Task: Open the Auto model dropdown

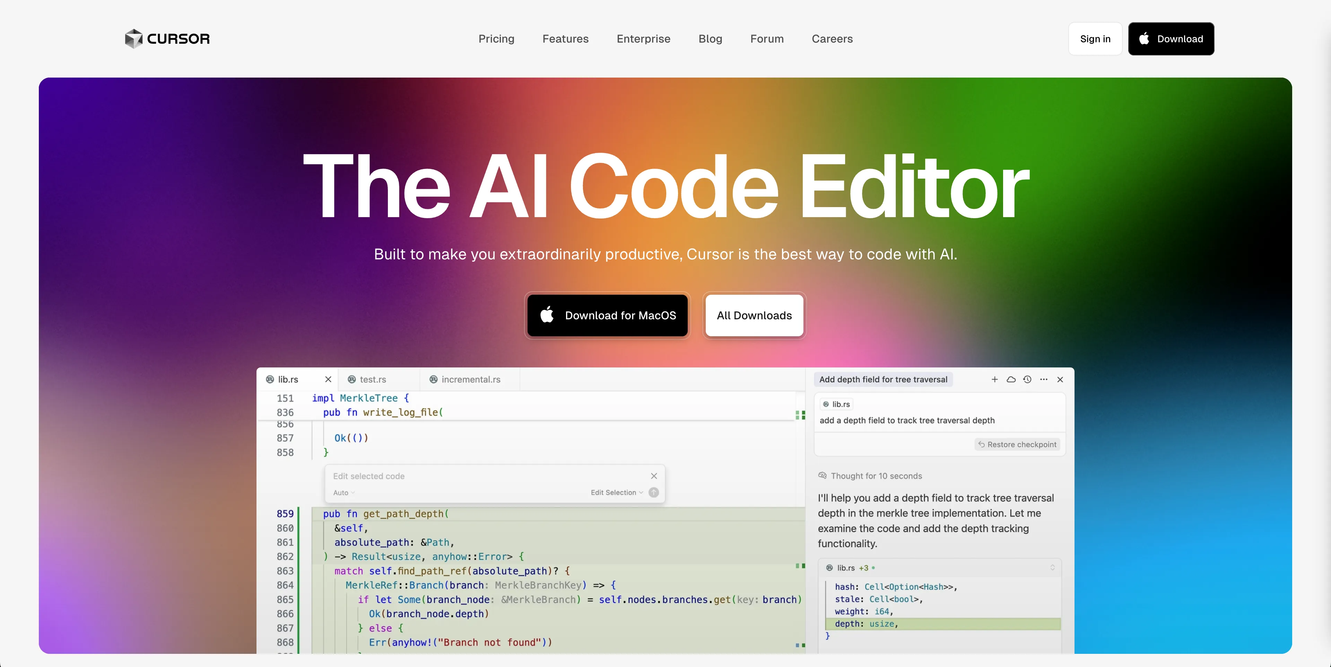Action: [x=343, y=493]
